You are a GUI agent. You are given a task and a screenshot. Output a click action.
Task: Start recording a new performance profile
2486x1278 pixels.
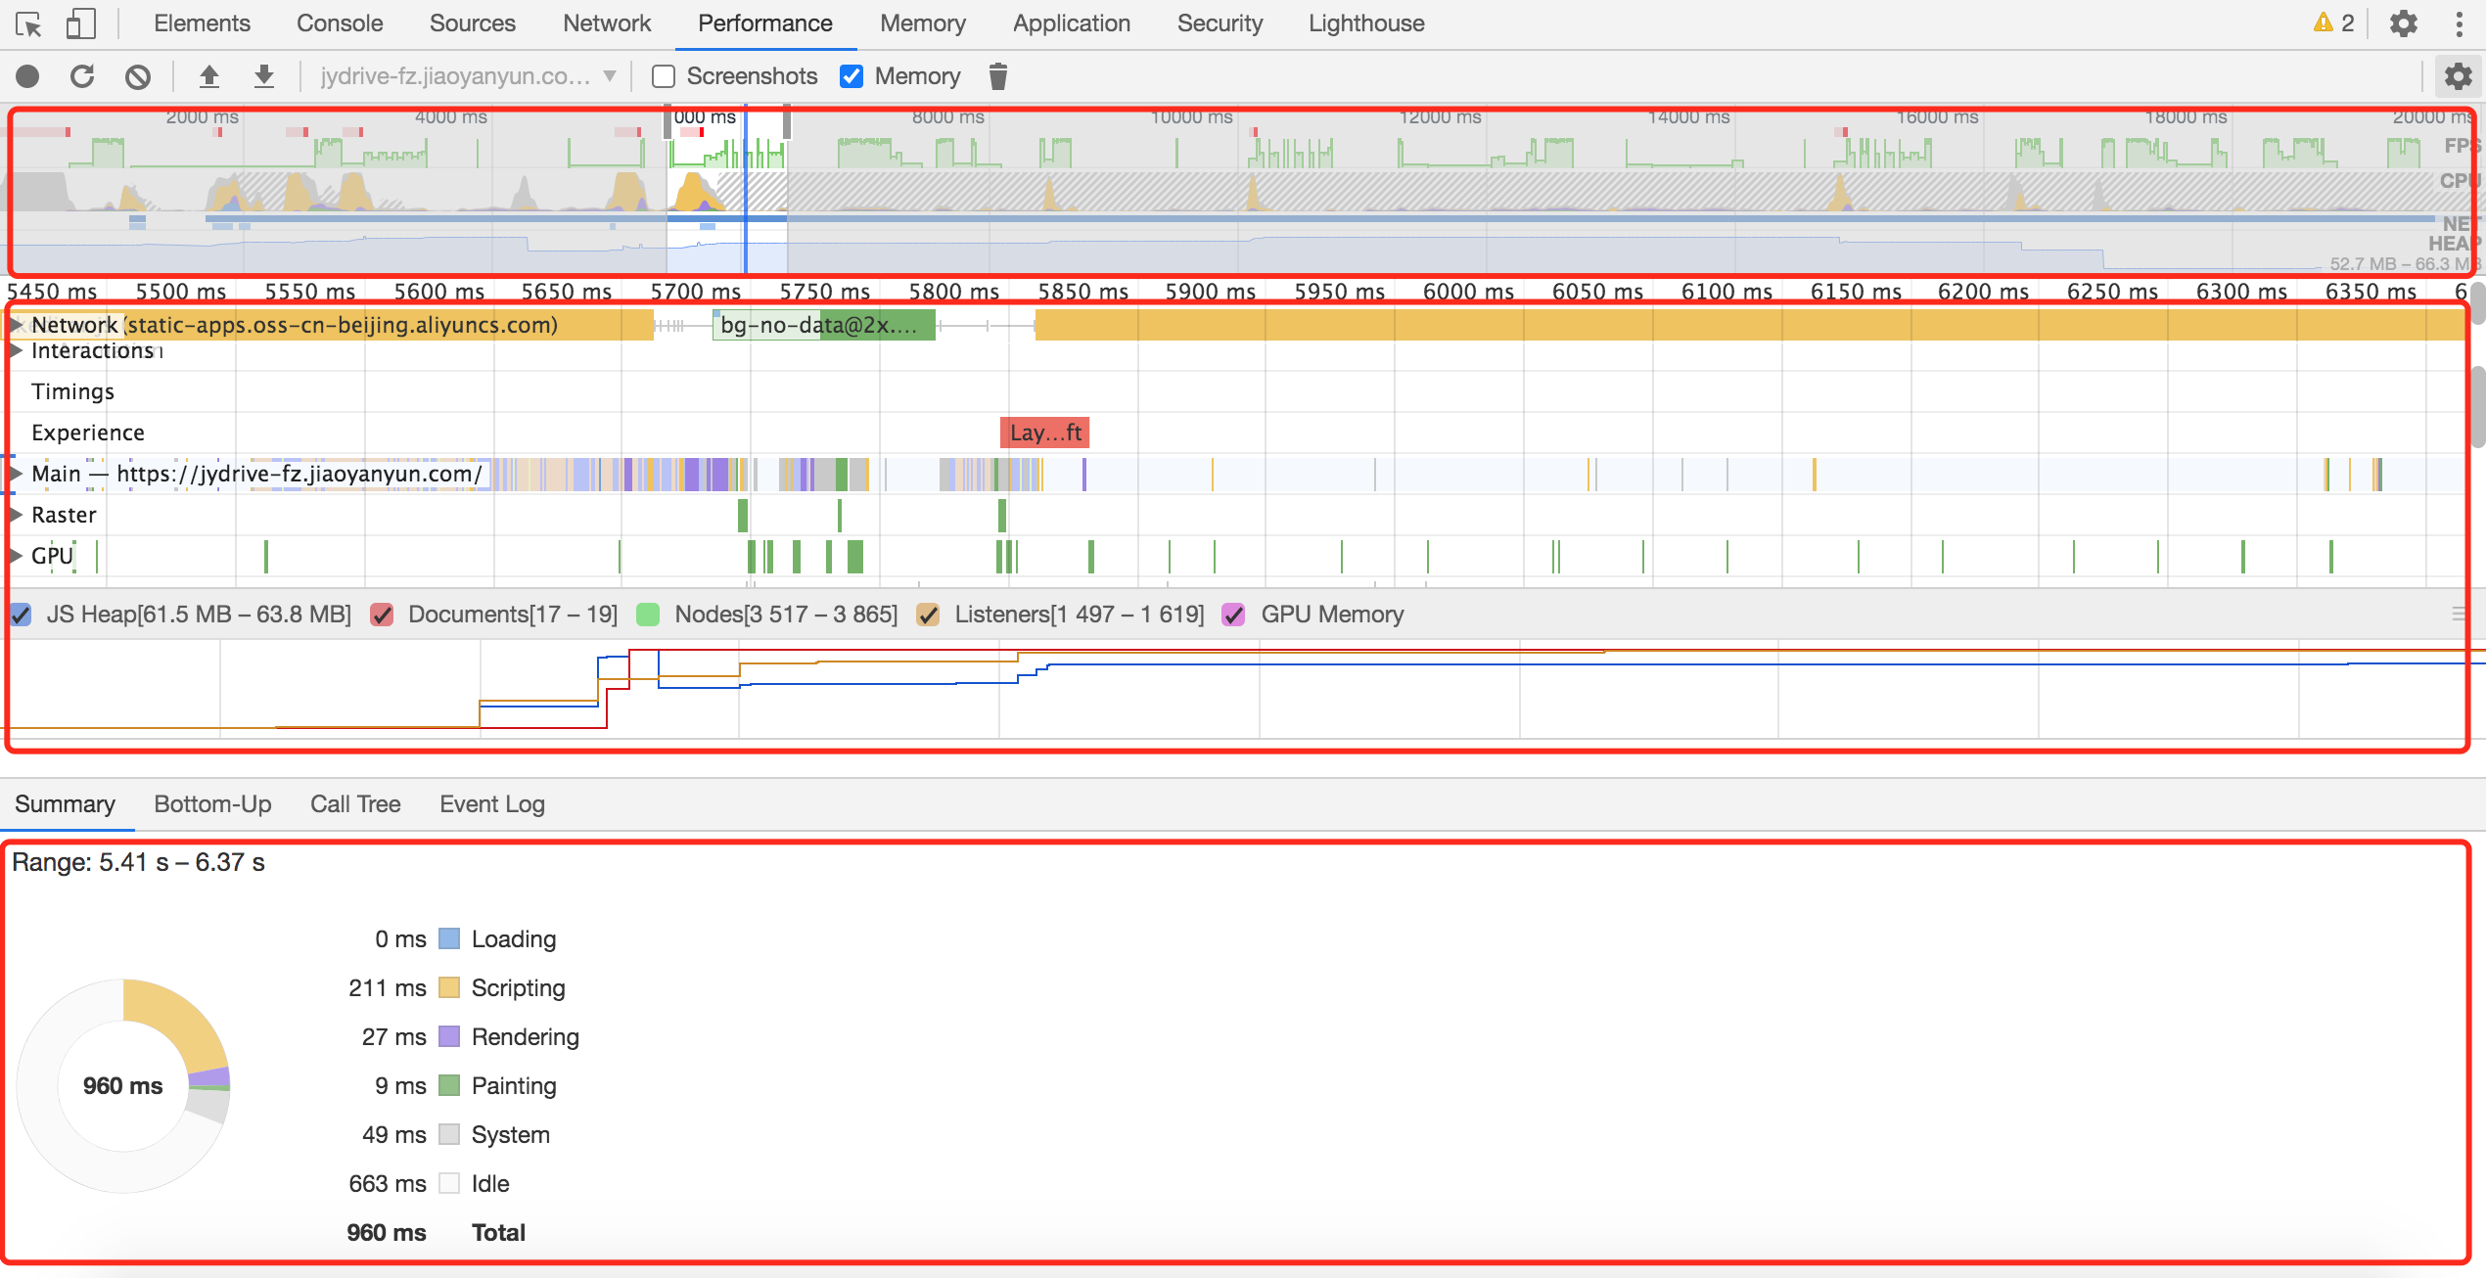[27, 75]
